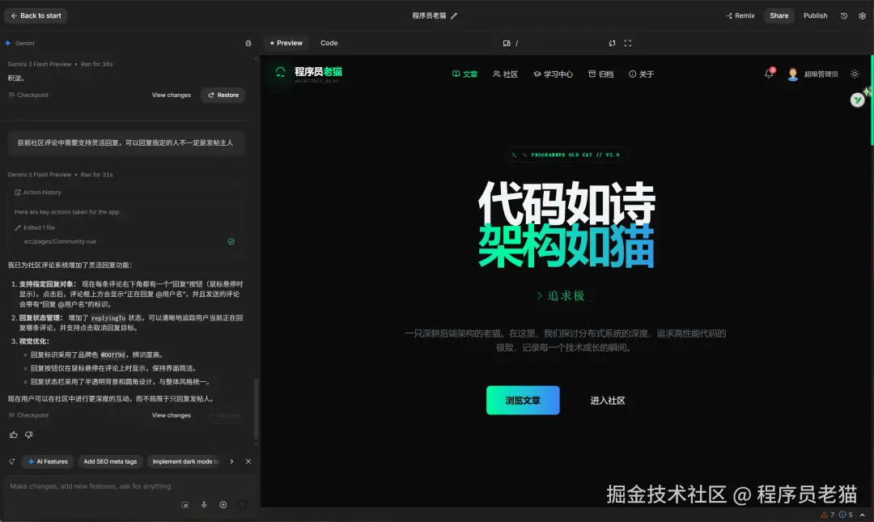Publish the project
This screenshot has width=874, height=522.
point(815,15)
